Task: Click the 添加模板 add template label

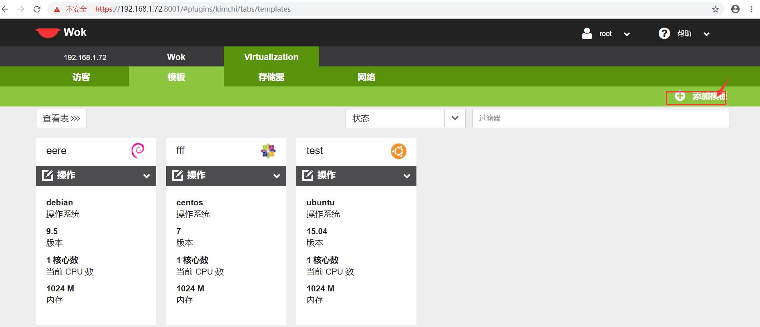Action: pos(710,96)
